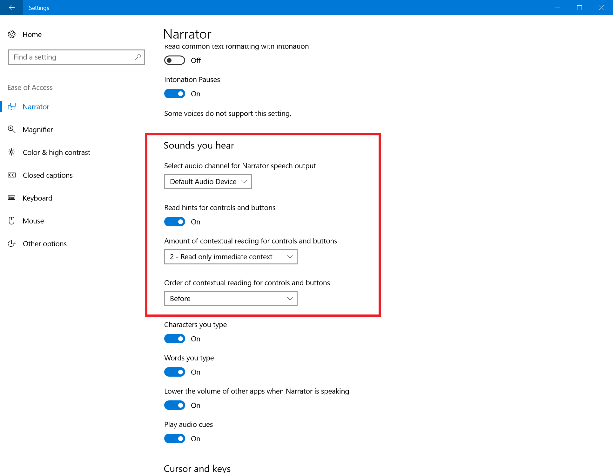Click the Closed captions CC icon
Image resolution: width=613 pixels, height=473 pixels.
point(12,175)
